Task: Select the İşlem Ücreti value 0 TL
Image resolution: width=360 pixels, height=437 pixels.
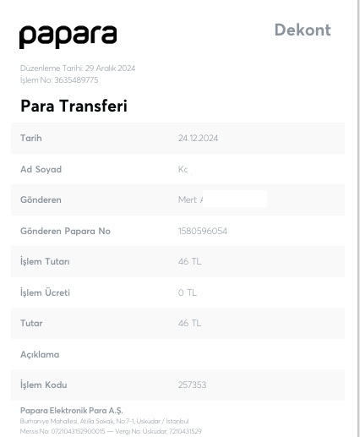Action: point(188,292)
